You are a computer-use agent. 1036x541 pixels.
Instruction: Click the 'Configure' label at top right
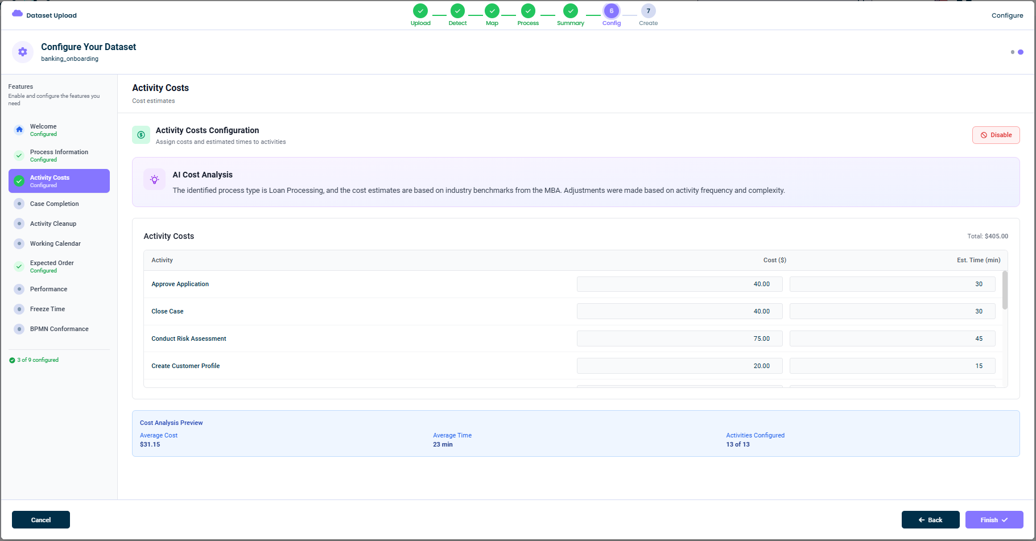click(x=1007, y=15)
